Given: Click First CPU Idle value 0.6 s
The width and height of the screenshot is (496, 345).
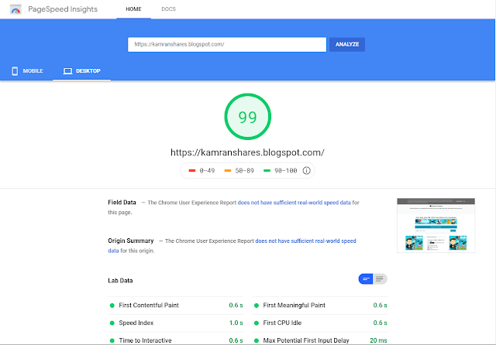Looking at the screenshot, I should [x=381, y=323].
